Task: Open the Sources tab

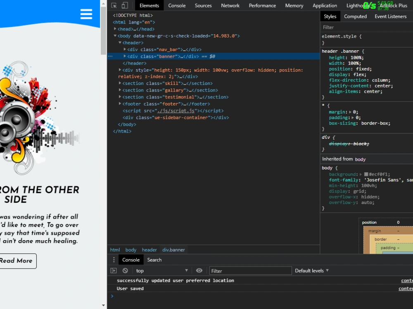Action: click(203, 5)
